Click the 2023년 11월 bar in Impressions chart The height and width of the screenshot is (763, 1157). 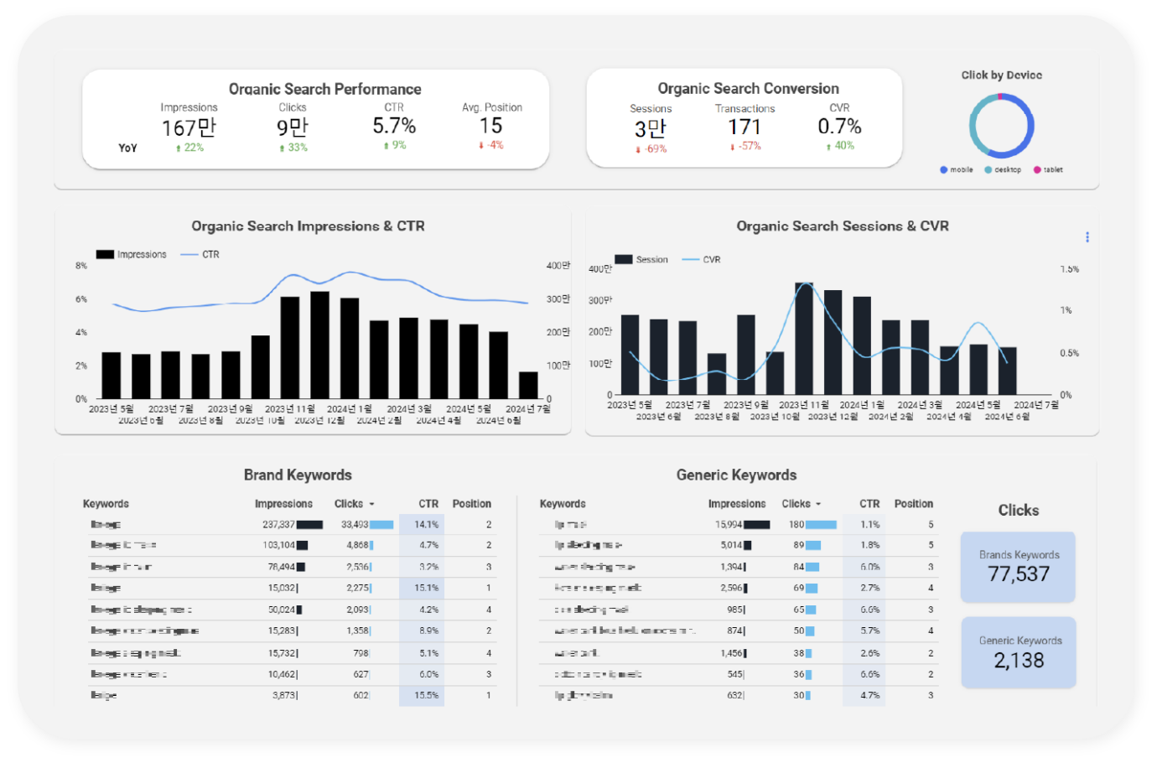point(290,347)
